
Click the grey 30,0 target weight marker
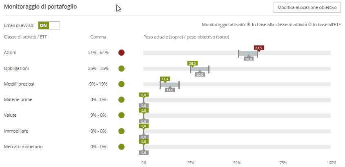click(200, 74)
